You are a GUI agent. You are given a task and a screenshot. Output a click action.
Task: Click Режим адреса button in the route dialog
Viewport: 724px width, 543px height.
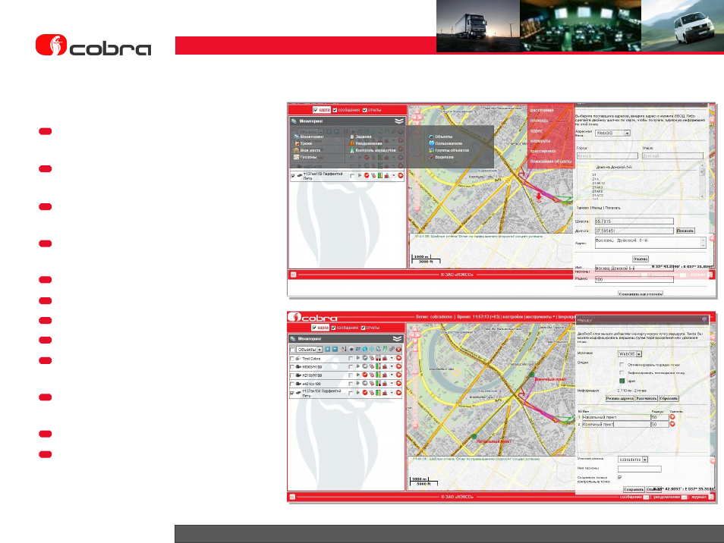619,399
